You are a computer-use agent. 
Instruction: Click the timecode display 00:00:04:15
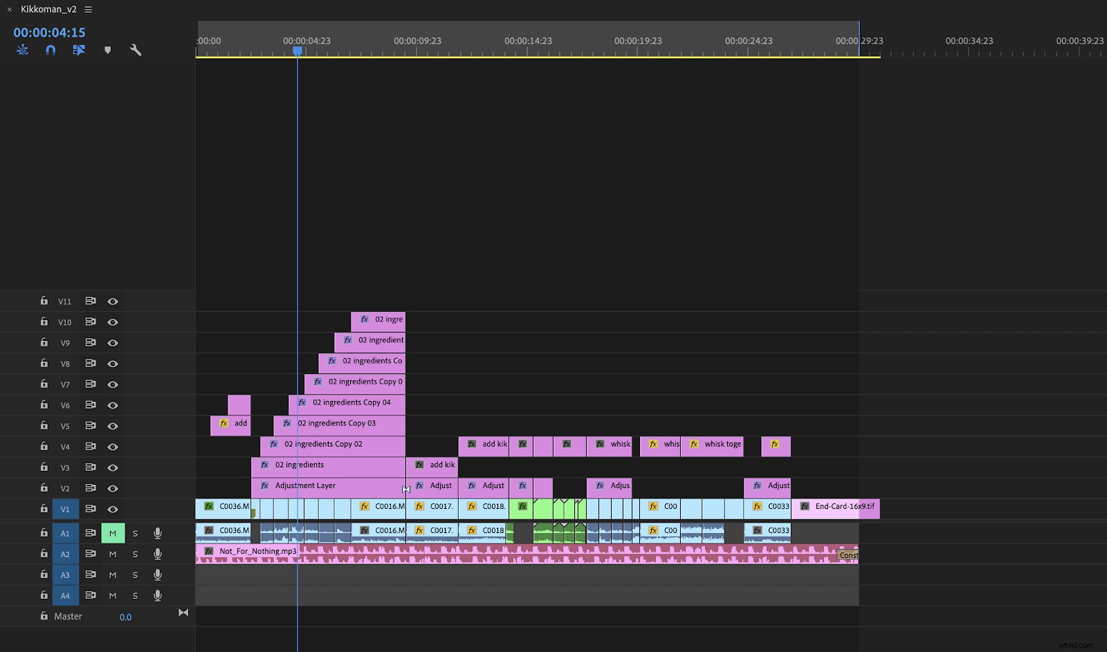48,32
